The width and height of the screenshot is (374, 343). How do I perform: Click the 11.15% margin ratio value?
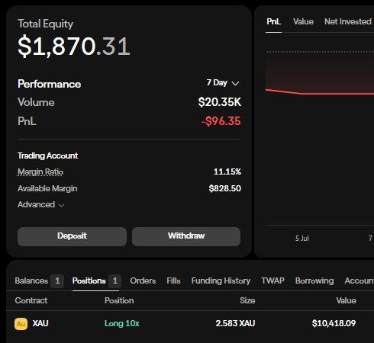coord(227,172)
